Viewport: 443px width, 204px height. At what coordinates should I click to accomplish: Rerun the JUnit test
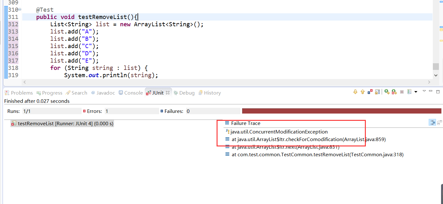point(387,92)
